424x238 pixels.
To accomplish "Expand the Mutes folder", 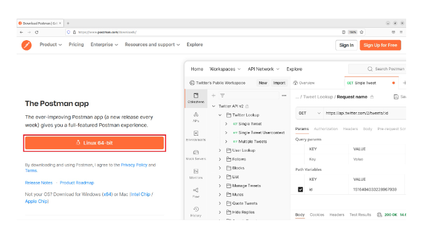I will [x=220, y=195].
